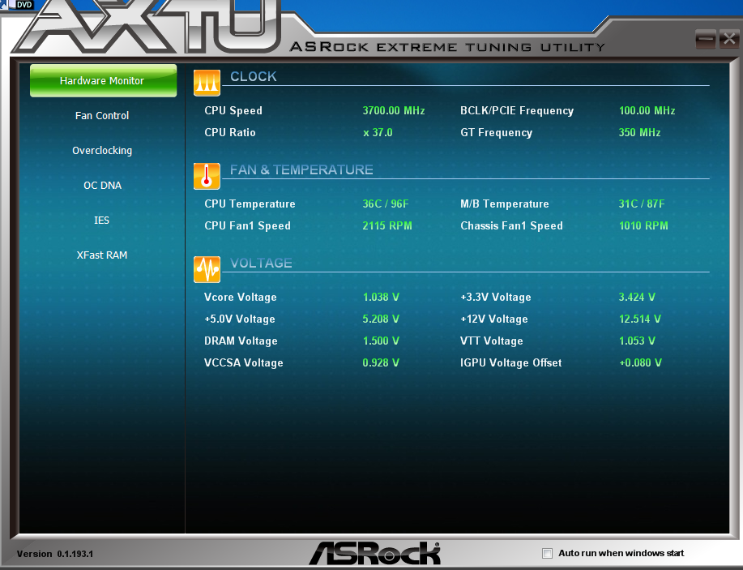The height and width of the screenshot is (570, 743).
Task: Click the +5.0V Voltage label
Action: [239, 319]
